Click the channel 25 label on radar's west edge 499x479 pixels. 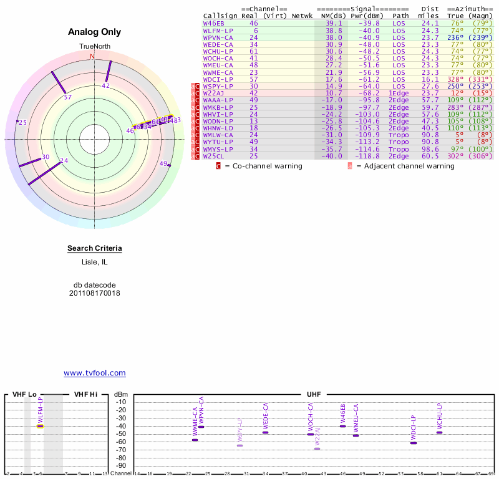coord(22,122)
